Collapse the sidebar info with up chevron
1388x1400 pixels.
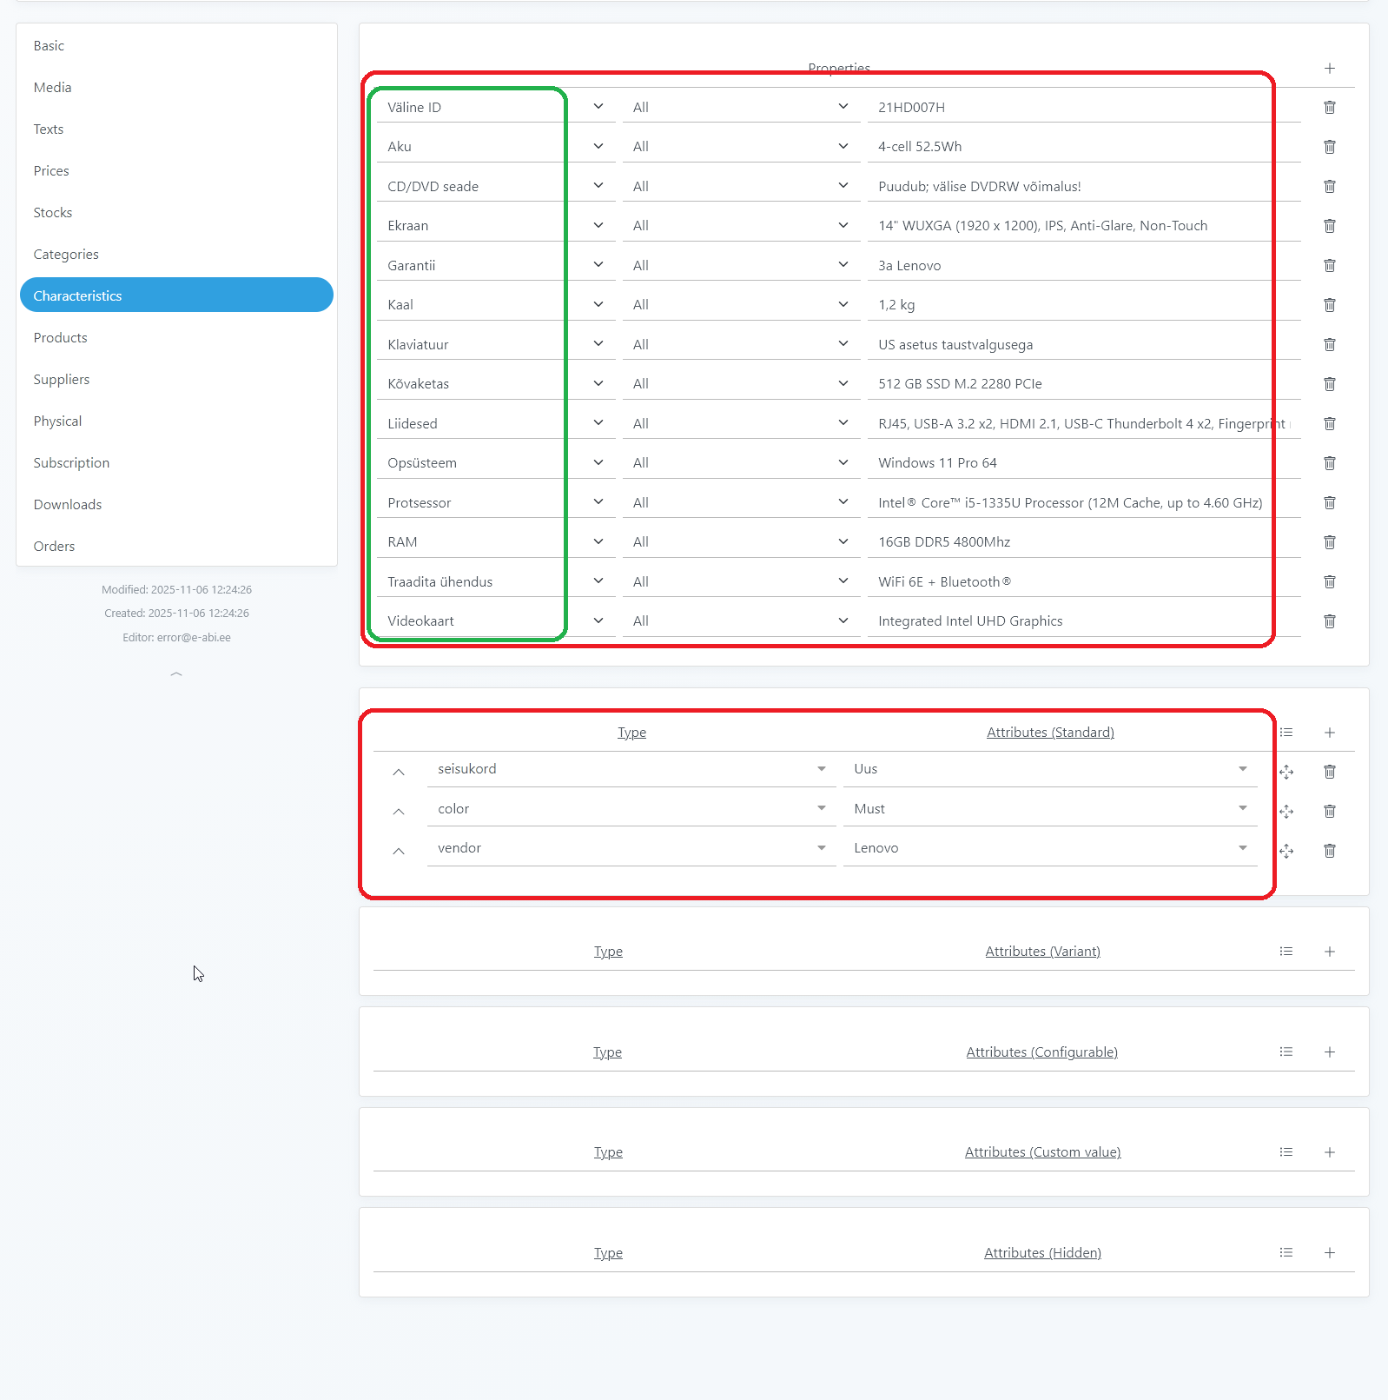176,673
